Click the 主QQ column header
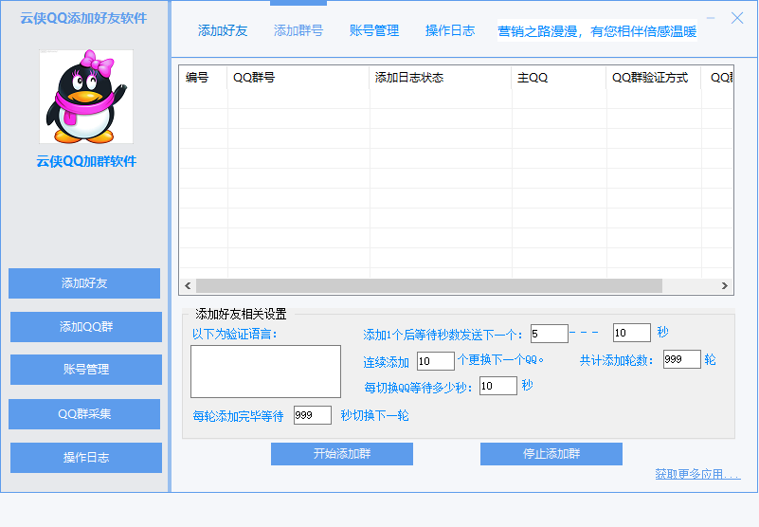759x527 pixels. tap(559, 78)
